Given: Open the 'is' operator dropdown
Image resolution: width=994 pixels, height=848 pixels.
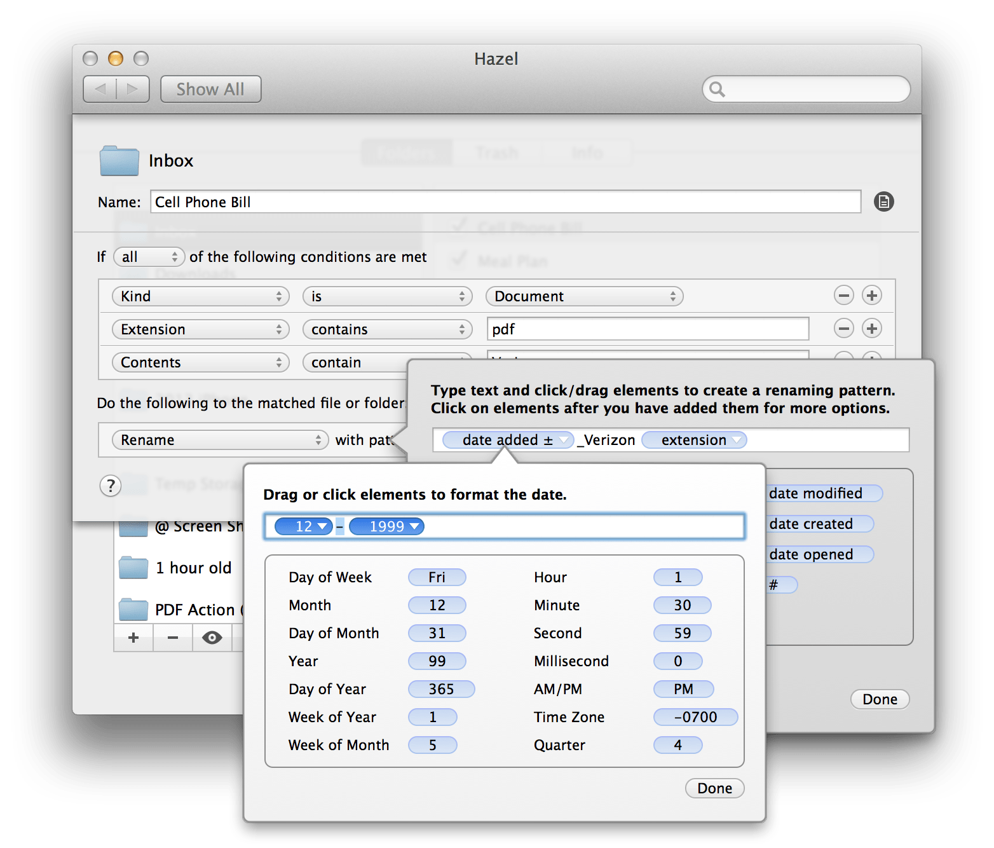Looking at the screenshot, I should point(387,296).
